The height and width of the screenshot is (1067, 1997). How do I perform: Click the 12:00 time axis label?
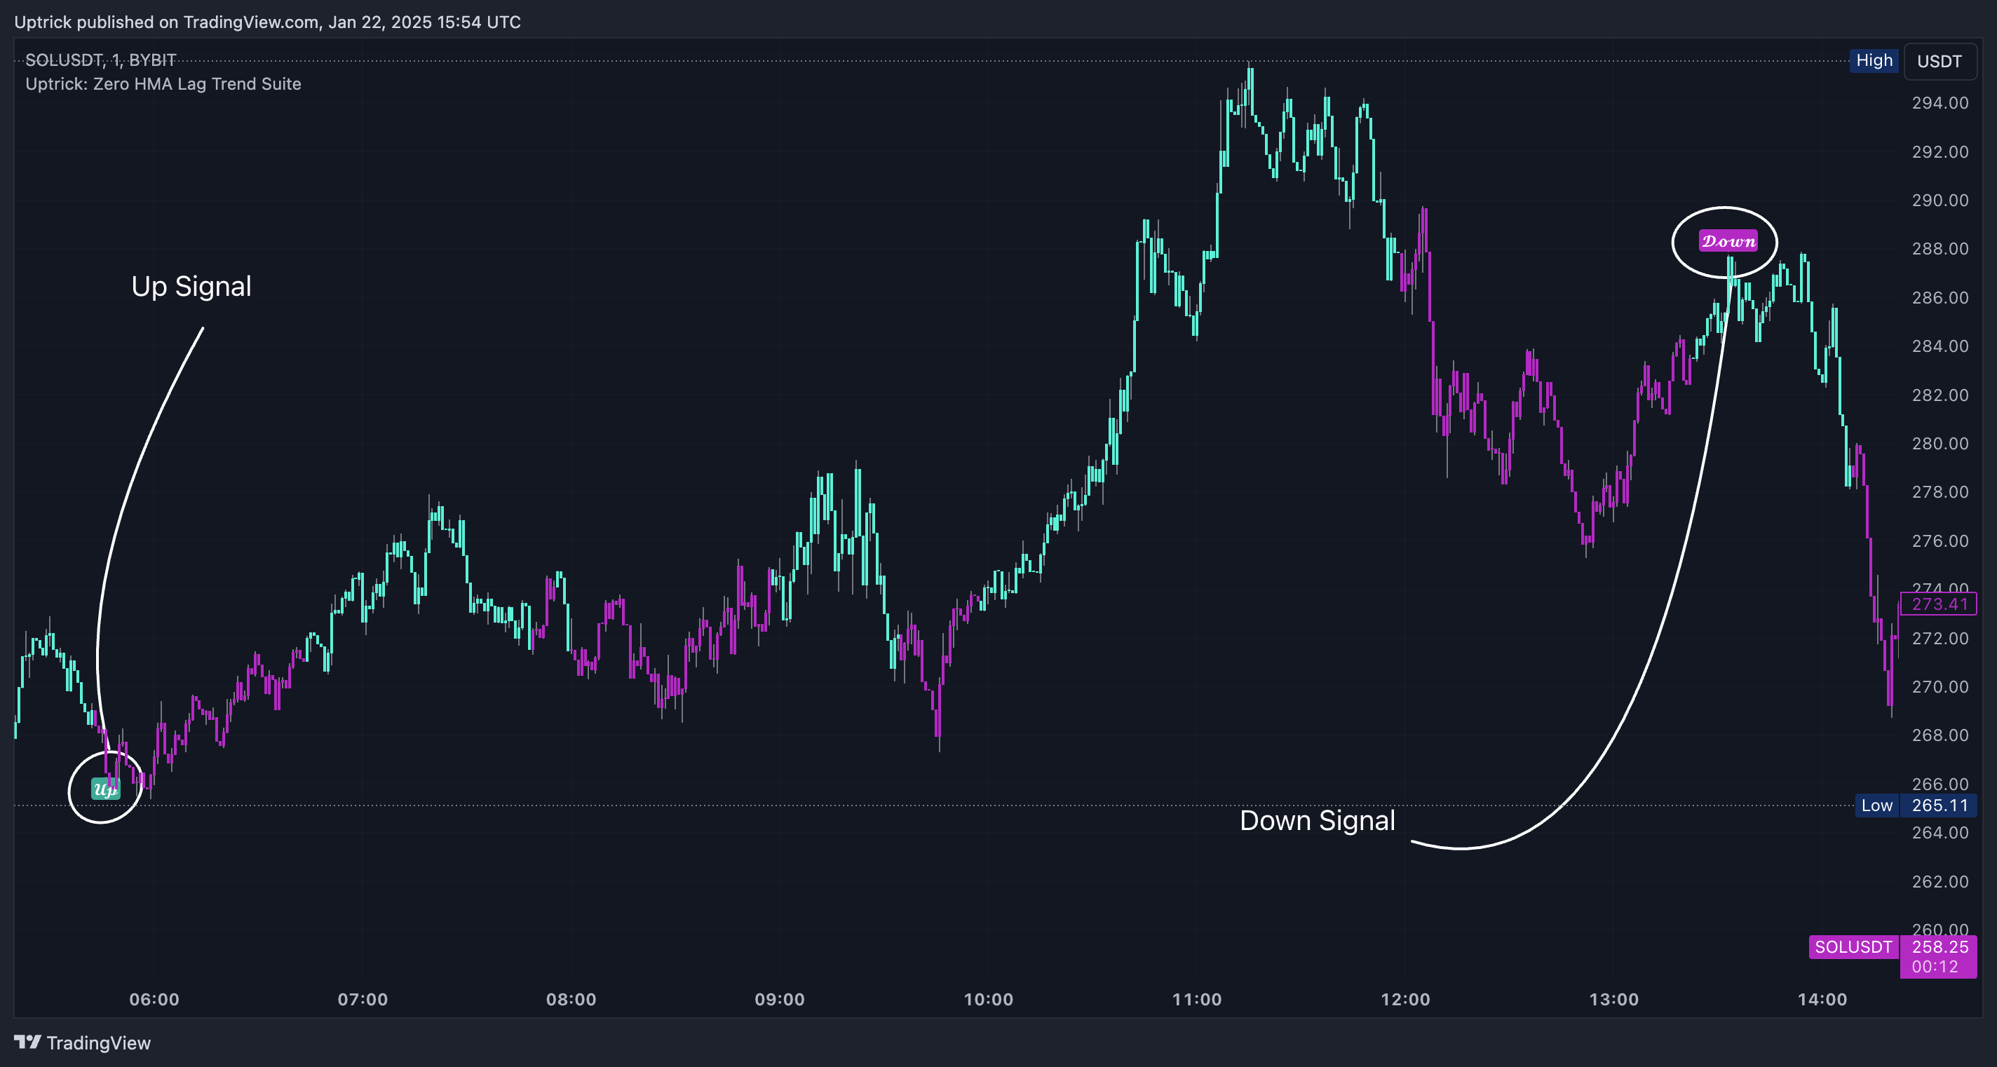tap(1405, 999)
